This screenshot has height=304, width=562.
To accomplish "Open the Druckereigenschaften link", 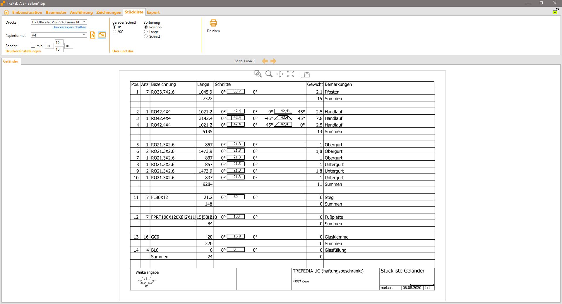I will coord(69,27).
